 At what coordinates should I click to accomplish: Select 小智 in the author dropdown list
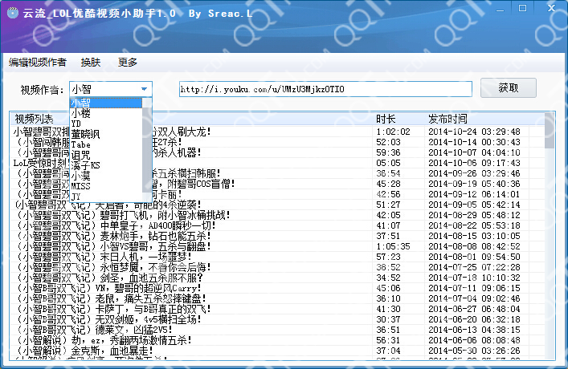coord(107,103)
